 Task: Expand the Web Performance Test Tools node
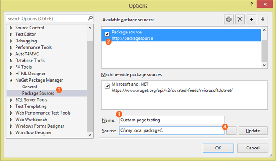(x=11, y=113)
